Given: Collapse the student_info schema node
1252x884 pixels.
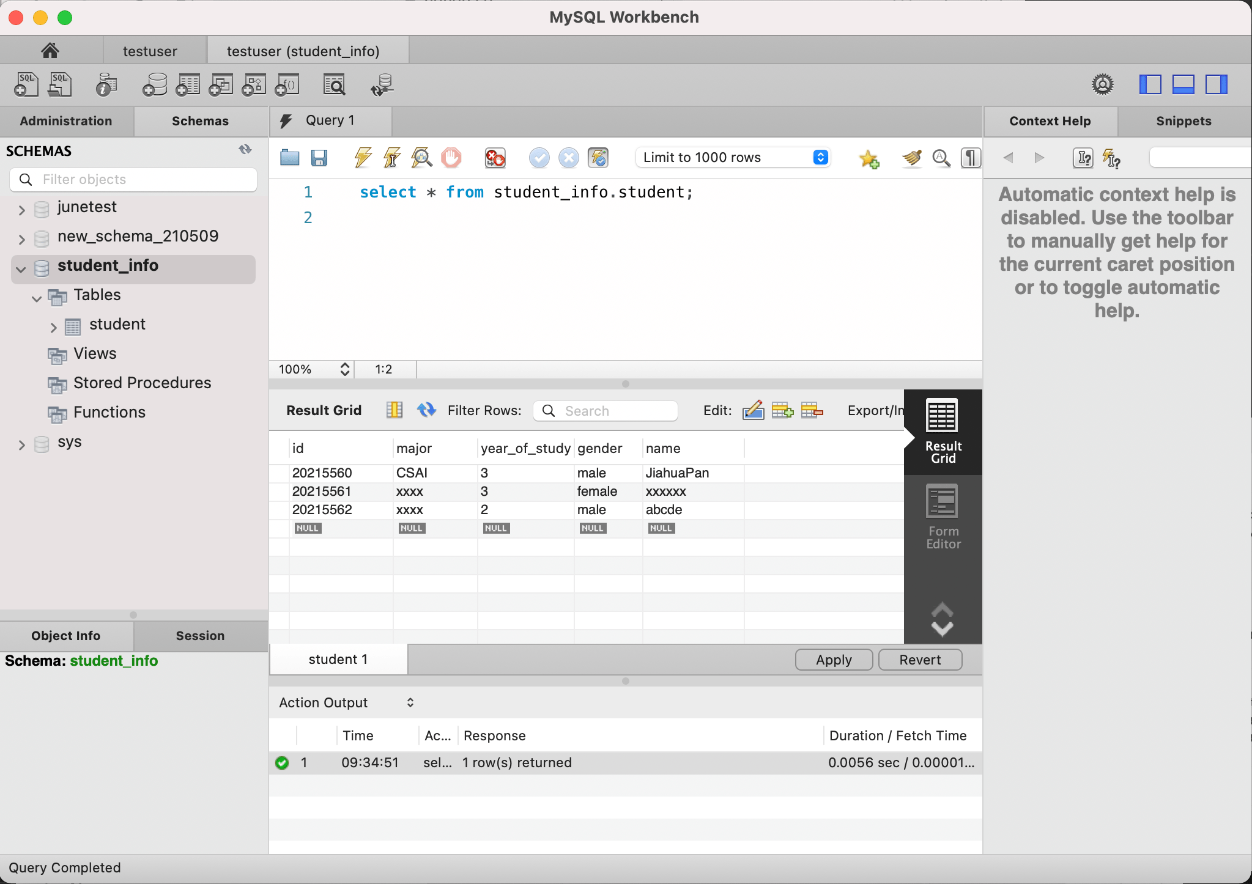Looking at the screenshot, I should 21,269.
